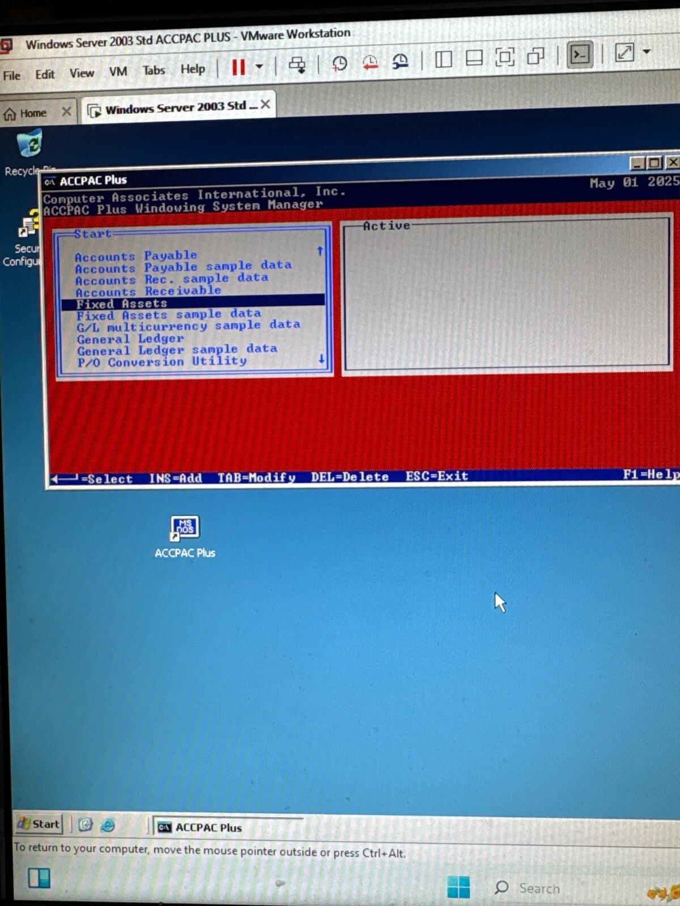Select the highlighted Fixed Assets entry
Screen dimensions: 680x906
tap(193, 304)
